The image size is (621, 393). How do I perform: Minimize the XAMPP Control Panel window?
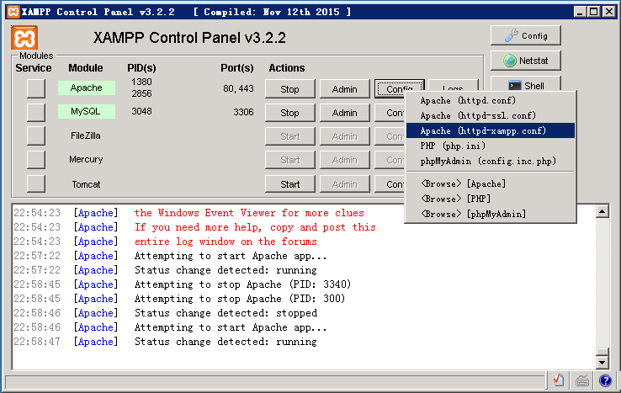pyautogui.click(x=580, y=12)
